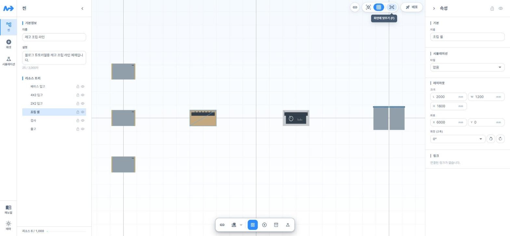Switch to 3D cube view mode

368,7
